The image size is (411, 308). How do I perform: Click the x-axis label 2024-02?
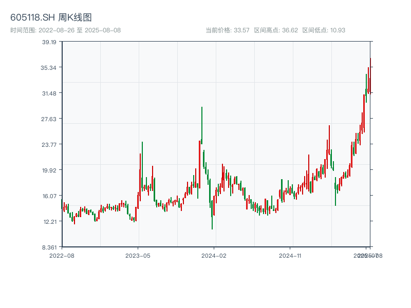tap(214, 256)
